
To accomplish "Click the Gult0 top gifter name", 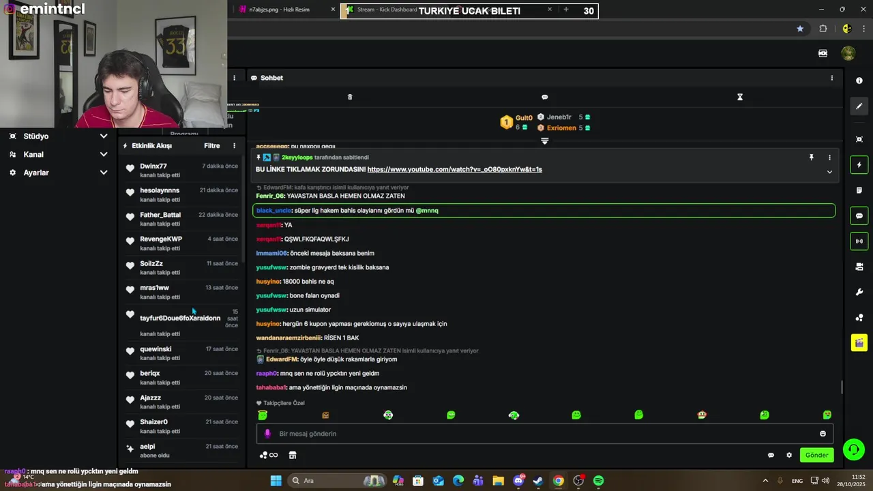I will [x=524, y=118].
